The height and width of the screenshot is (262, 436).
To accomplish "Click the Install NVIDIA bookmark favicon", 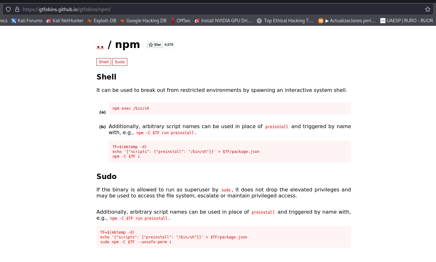I will 197,21.
